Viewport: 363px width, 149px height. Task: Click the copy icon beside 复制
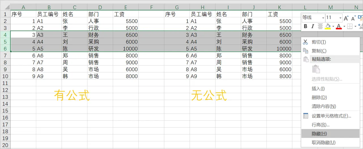point(305,51)
